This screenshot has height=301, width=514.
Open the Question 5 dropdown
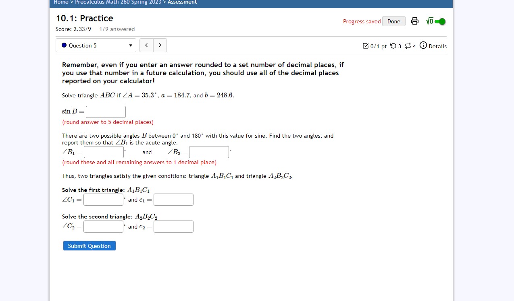pyautogui.click(x=96, y=45)
